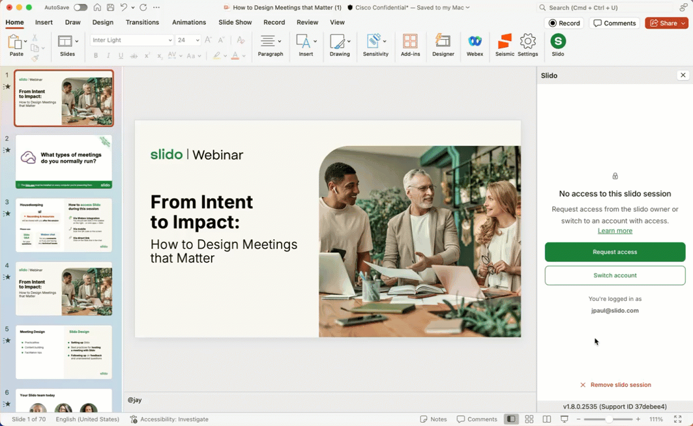Toggle Underline formatting
The image size is (693, 426).
121,55
